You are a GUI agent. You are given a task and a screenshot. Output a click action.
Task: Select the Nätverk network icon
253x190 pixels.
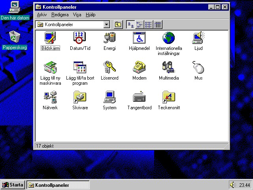tap(50, 97)
